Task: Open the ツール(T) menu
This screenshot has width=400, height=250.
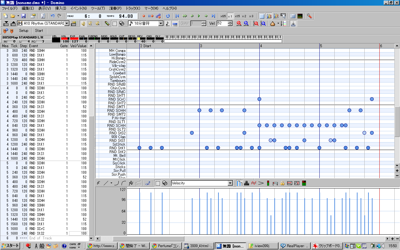Action: point(98,8)
